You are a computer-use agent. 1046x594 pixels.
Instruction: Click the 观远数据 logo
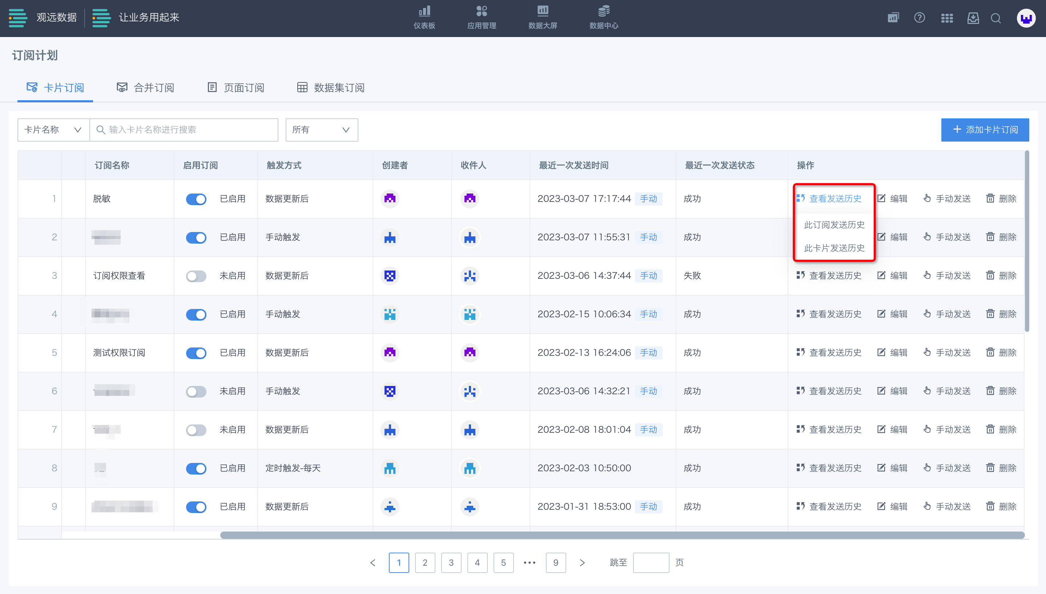[43, 17]
